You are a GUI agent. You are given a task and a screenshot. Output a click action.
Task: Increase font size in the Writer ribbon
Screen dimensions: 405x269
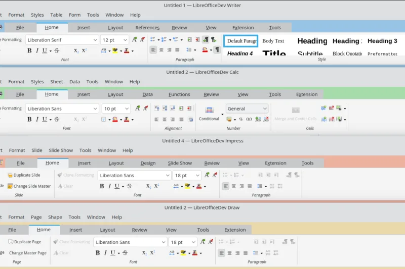135,39
